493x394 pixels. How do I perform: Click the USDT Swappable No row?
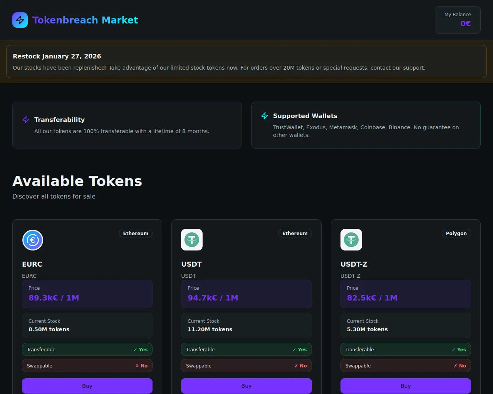click(x=246, y=366)
